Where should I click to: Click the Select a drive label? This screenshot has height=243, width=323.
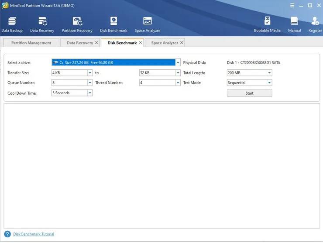[x=19, y=62]
